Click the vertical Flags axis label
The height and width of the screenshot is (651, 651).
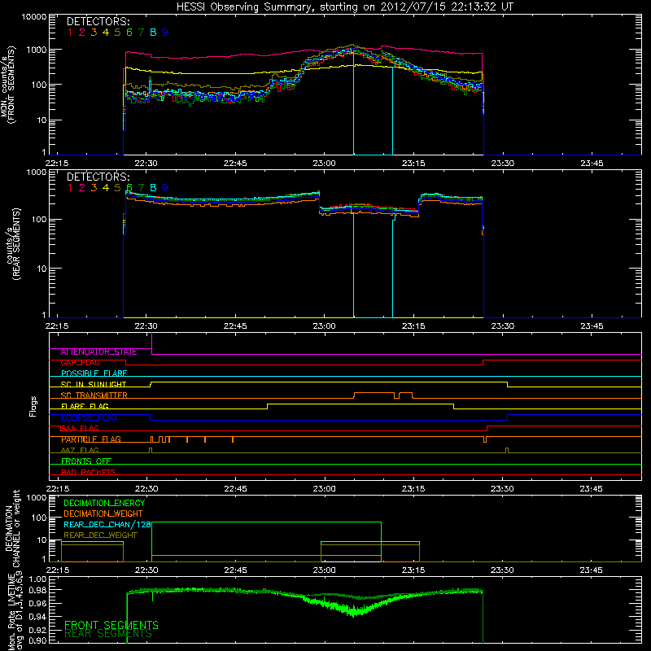coord(33,406)
